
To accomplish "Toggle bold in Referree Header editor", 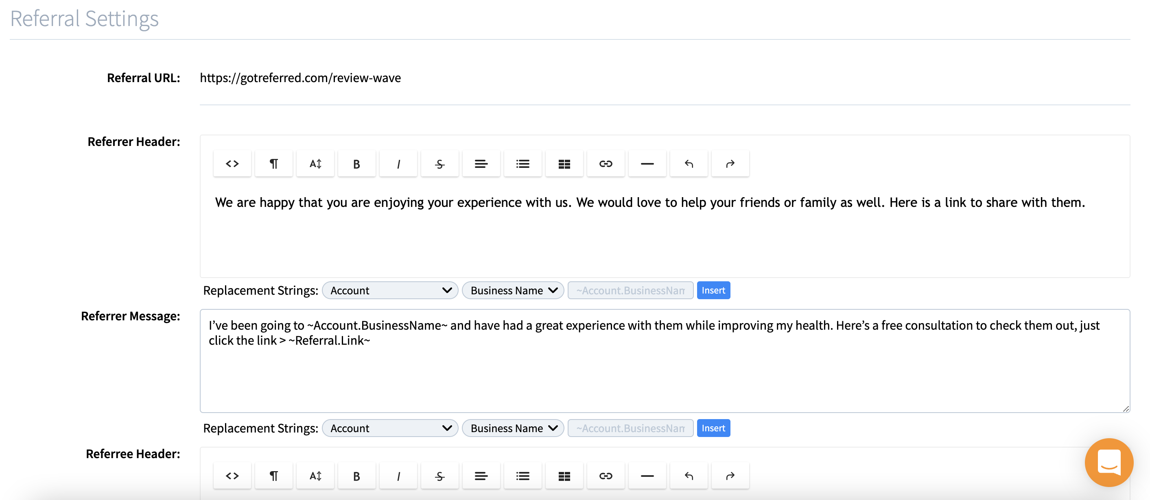I will pos(356,476).
